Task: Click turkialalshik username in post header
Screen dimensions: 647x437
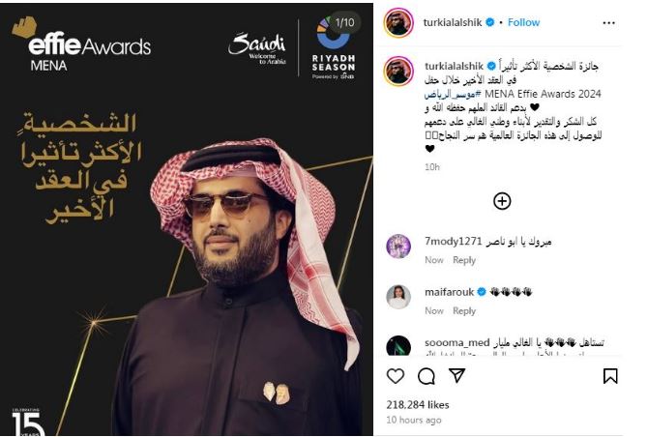Action: [453, 22]
